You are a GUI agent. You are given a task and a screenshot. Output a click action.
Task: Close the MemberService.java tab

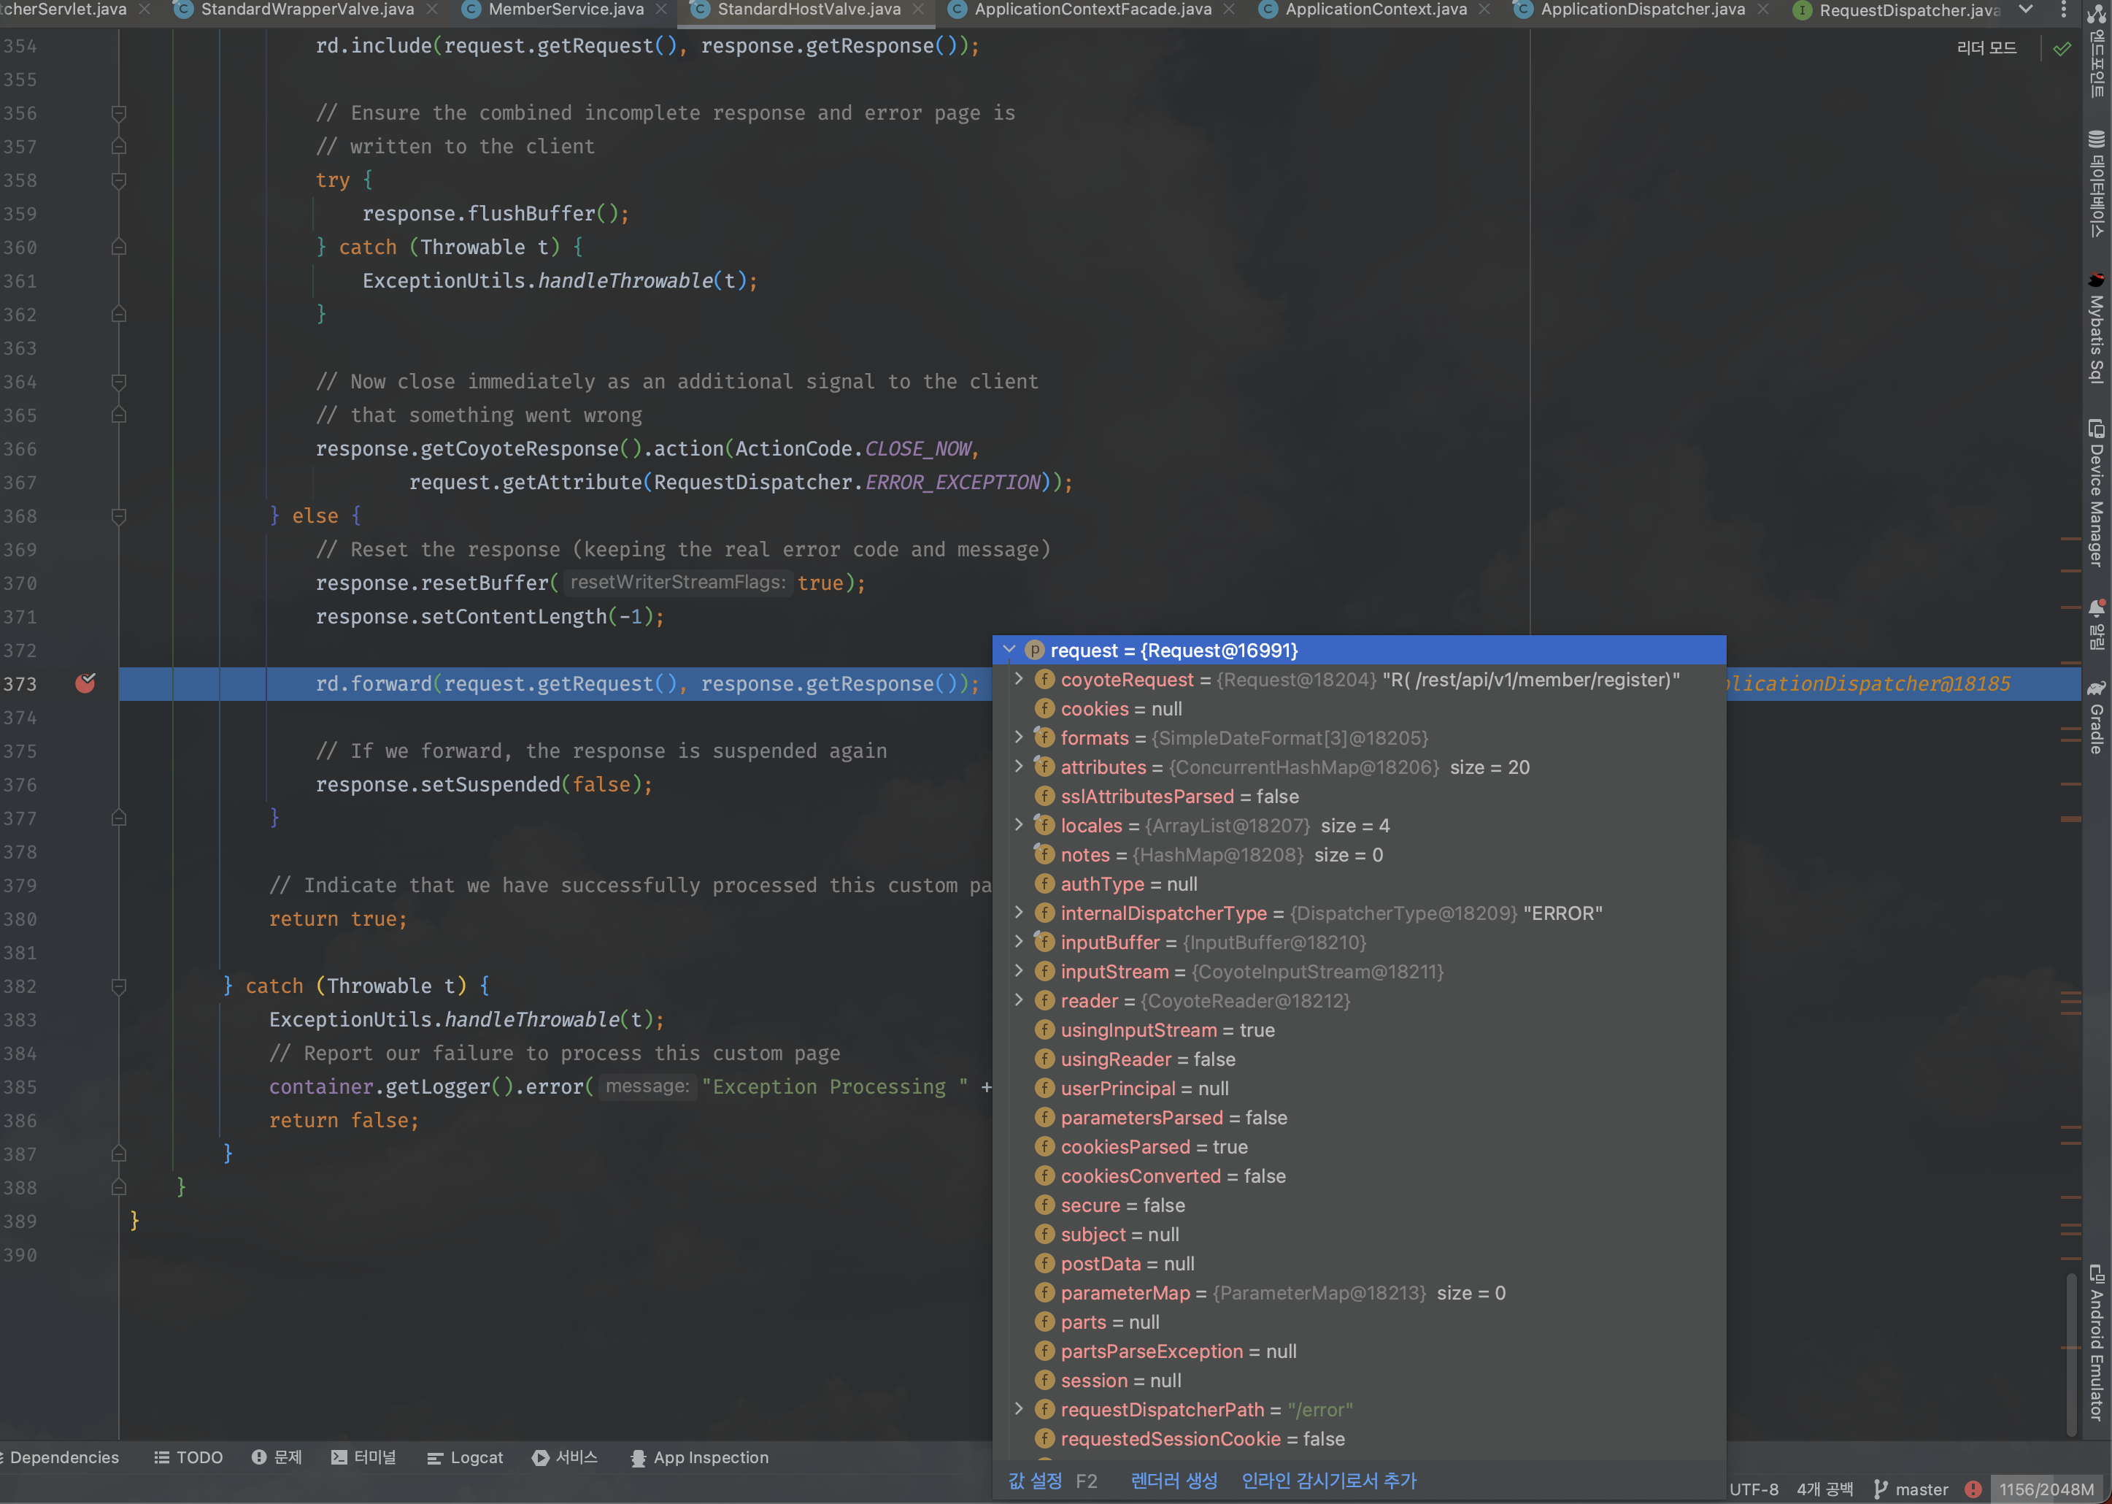pos(660,9)
